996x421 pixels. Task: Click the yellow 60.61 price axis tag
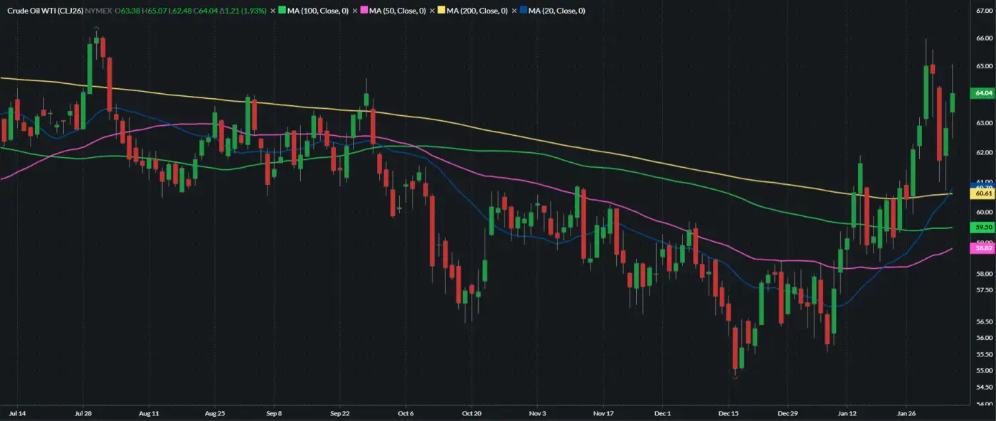(x=984, y=193)
